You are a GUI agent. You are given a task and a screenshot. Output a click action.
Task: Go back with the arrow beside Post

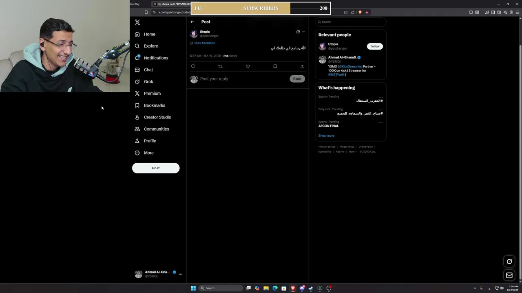[x=192, y=22]
